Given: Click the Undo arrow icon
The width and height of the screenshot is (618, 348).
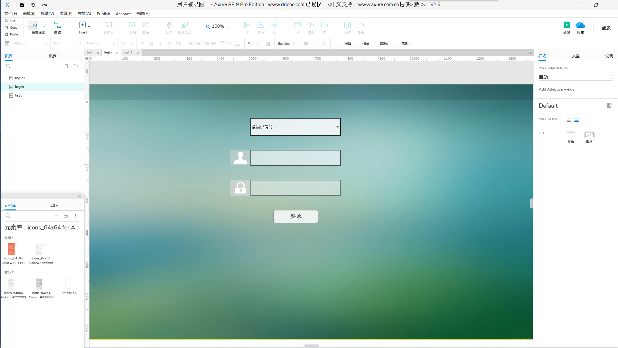Looking at the screenshot, I should tap(33, 5).
